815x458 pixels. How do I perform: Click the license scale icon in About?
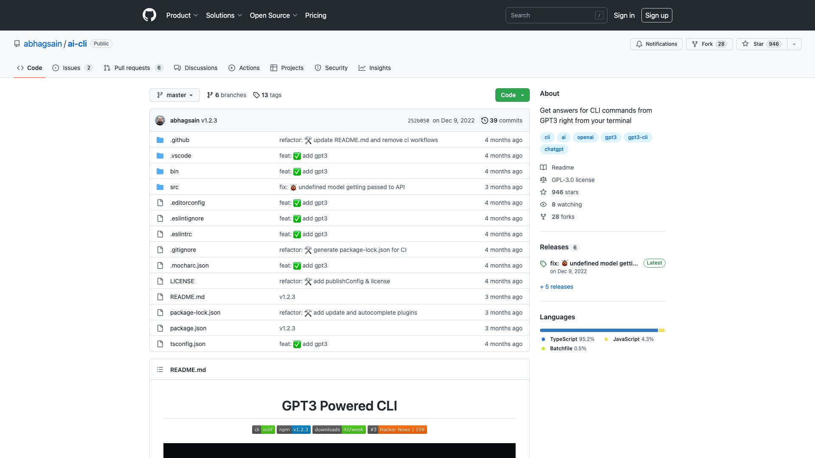click(x=543, y=180)
